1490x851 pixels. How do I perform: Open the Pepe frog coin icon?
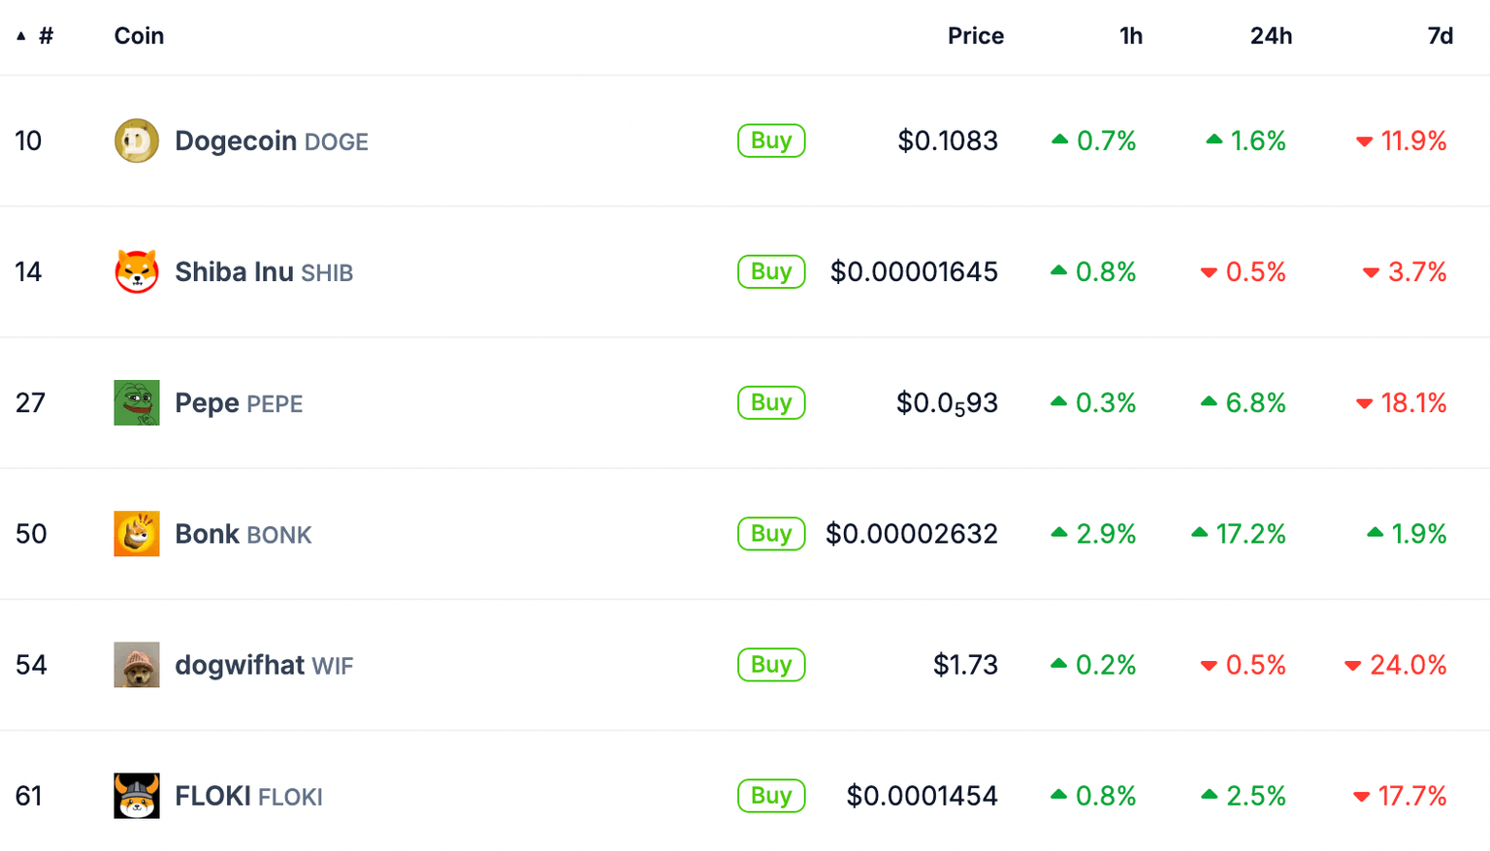click(137, 402)
